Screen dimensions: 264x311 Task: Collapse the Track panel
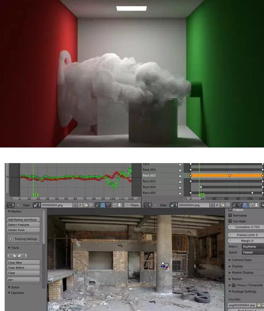click(x=9, y=248)
